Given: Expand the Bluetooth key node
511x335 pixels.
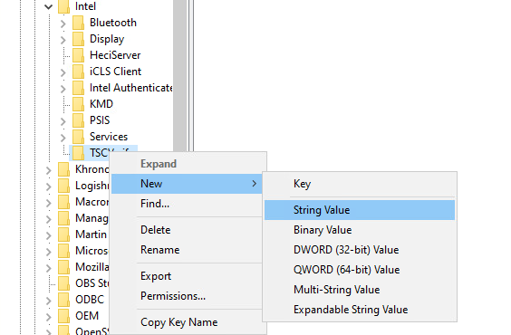Looking at the screenshot, I should pyautogui.click(x=63, y=24).
